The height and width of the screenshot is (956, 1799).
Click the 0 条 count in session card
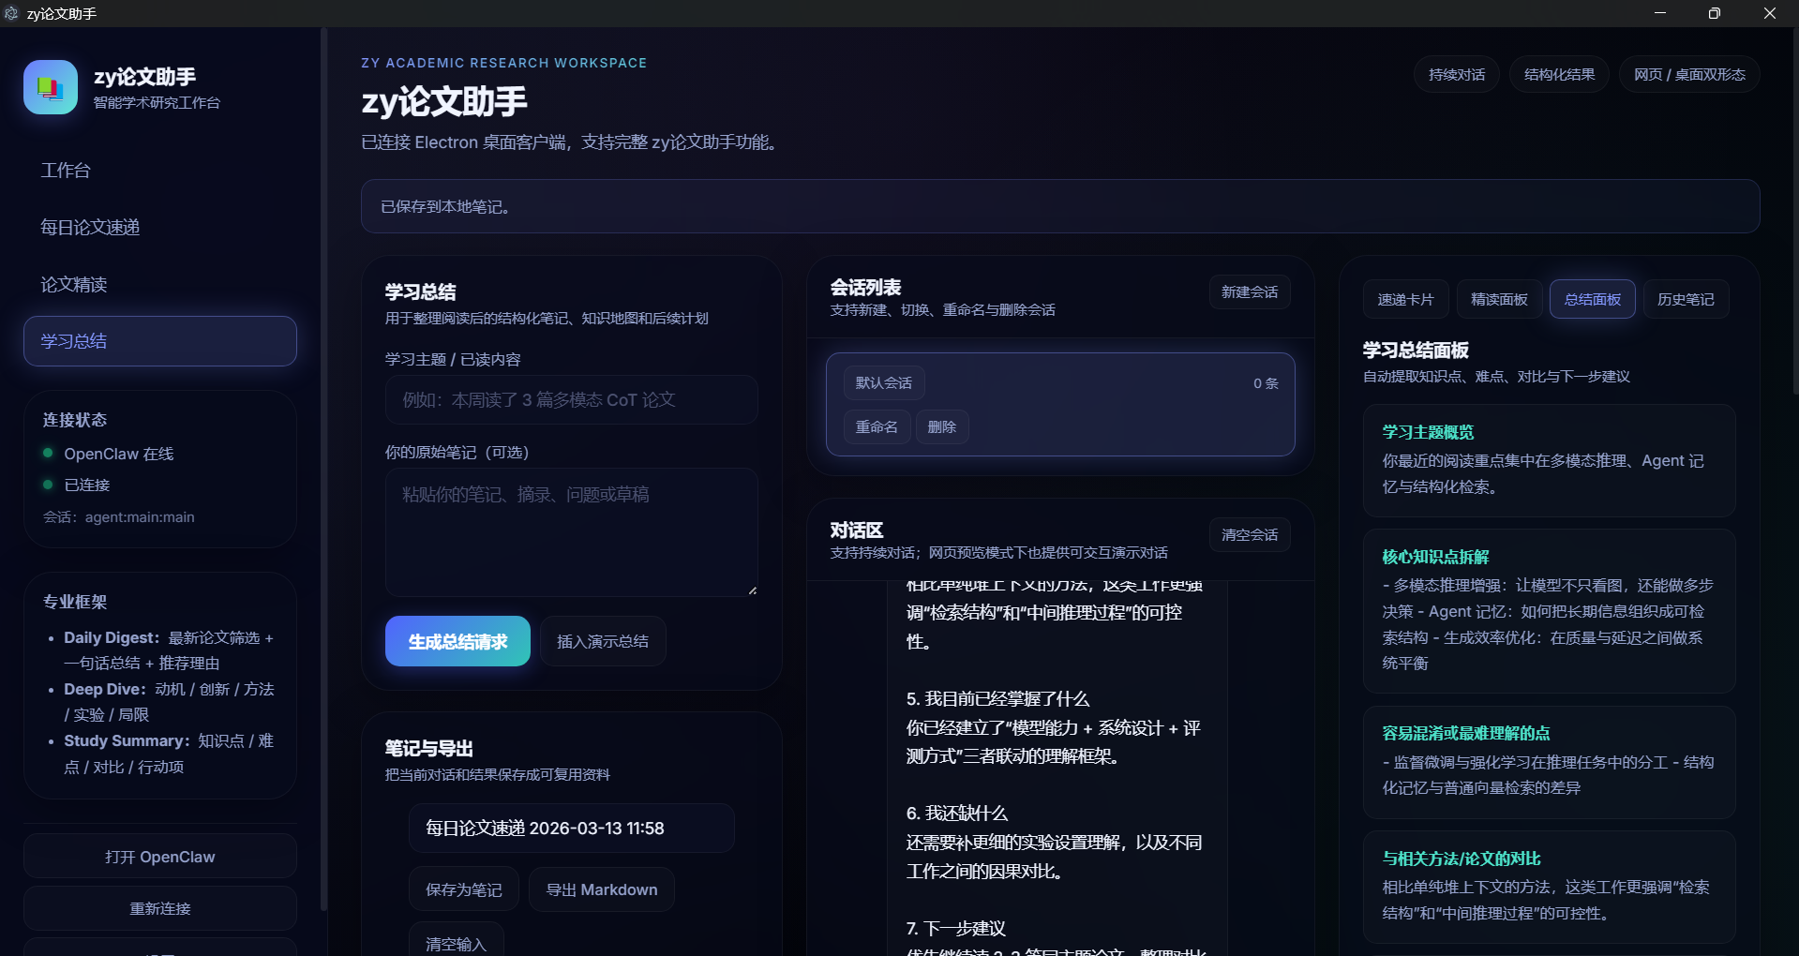pos(1266,383)
